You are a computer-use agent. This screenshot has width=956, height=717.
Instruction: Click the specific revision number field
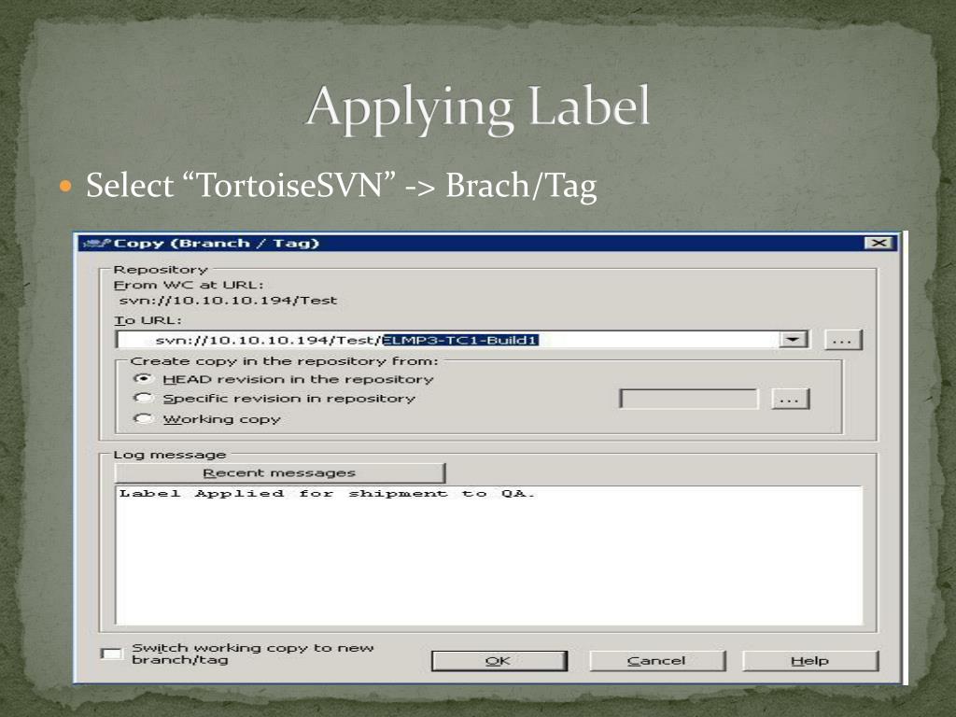688,399
